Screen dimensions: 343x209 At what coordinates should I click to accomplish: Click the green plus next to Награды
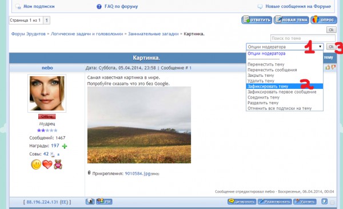point(65,146)
